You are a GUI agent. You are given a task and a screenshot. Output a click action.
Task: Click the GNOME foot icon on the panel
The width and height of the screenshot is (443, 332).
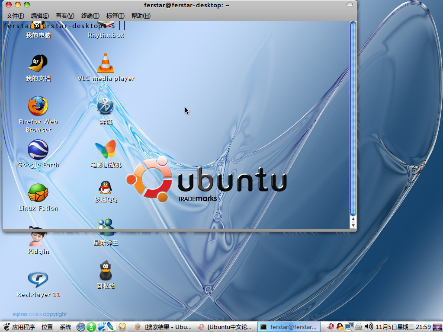point(6,327)
